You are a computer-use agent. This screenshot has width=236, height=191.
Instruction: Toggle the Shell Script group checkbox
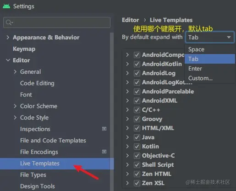click(137, 165)
